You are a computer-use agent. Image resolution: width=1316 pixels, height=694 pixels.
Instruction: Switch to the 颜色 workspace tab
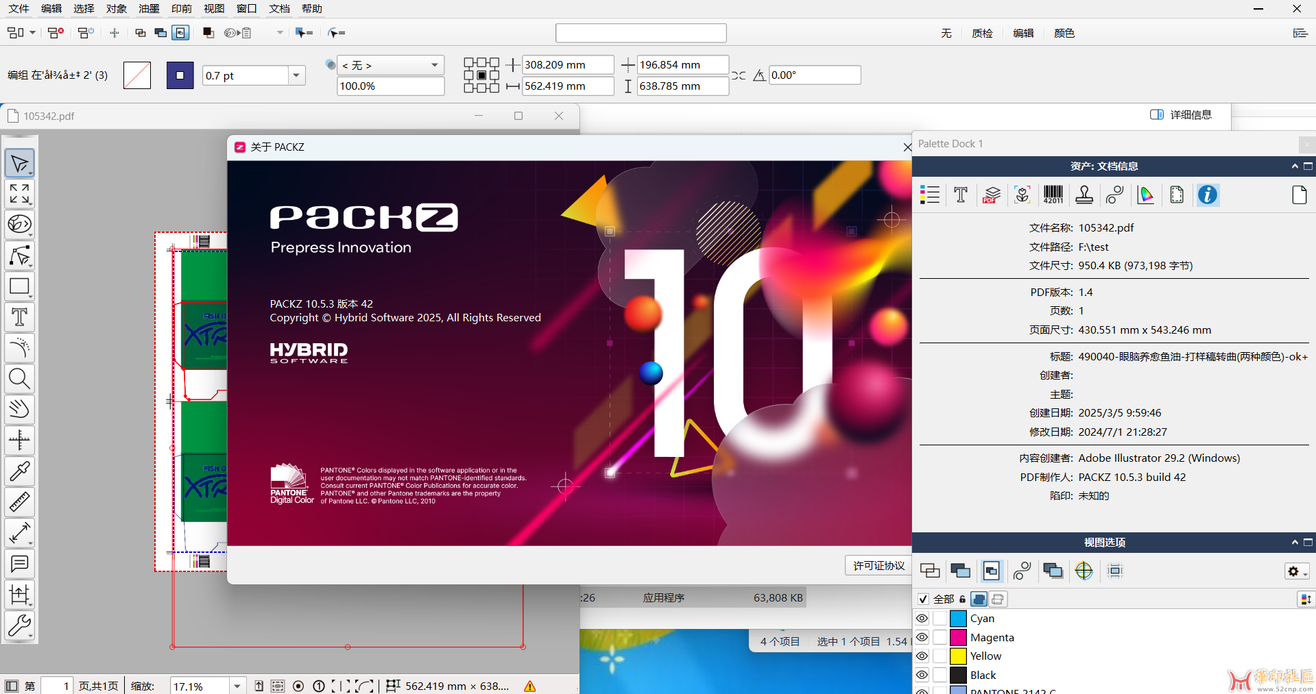(x=1064, y=33)
